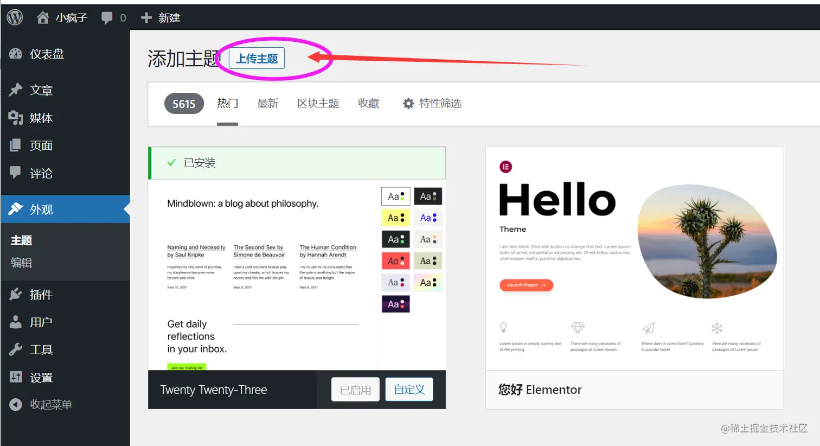Click the 媒体 media icon
The width and height of the screenshot is (820, 446).
(x=16, y=117)
